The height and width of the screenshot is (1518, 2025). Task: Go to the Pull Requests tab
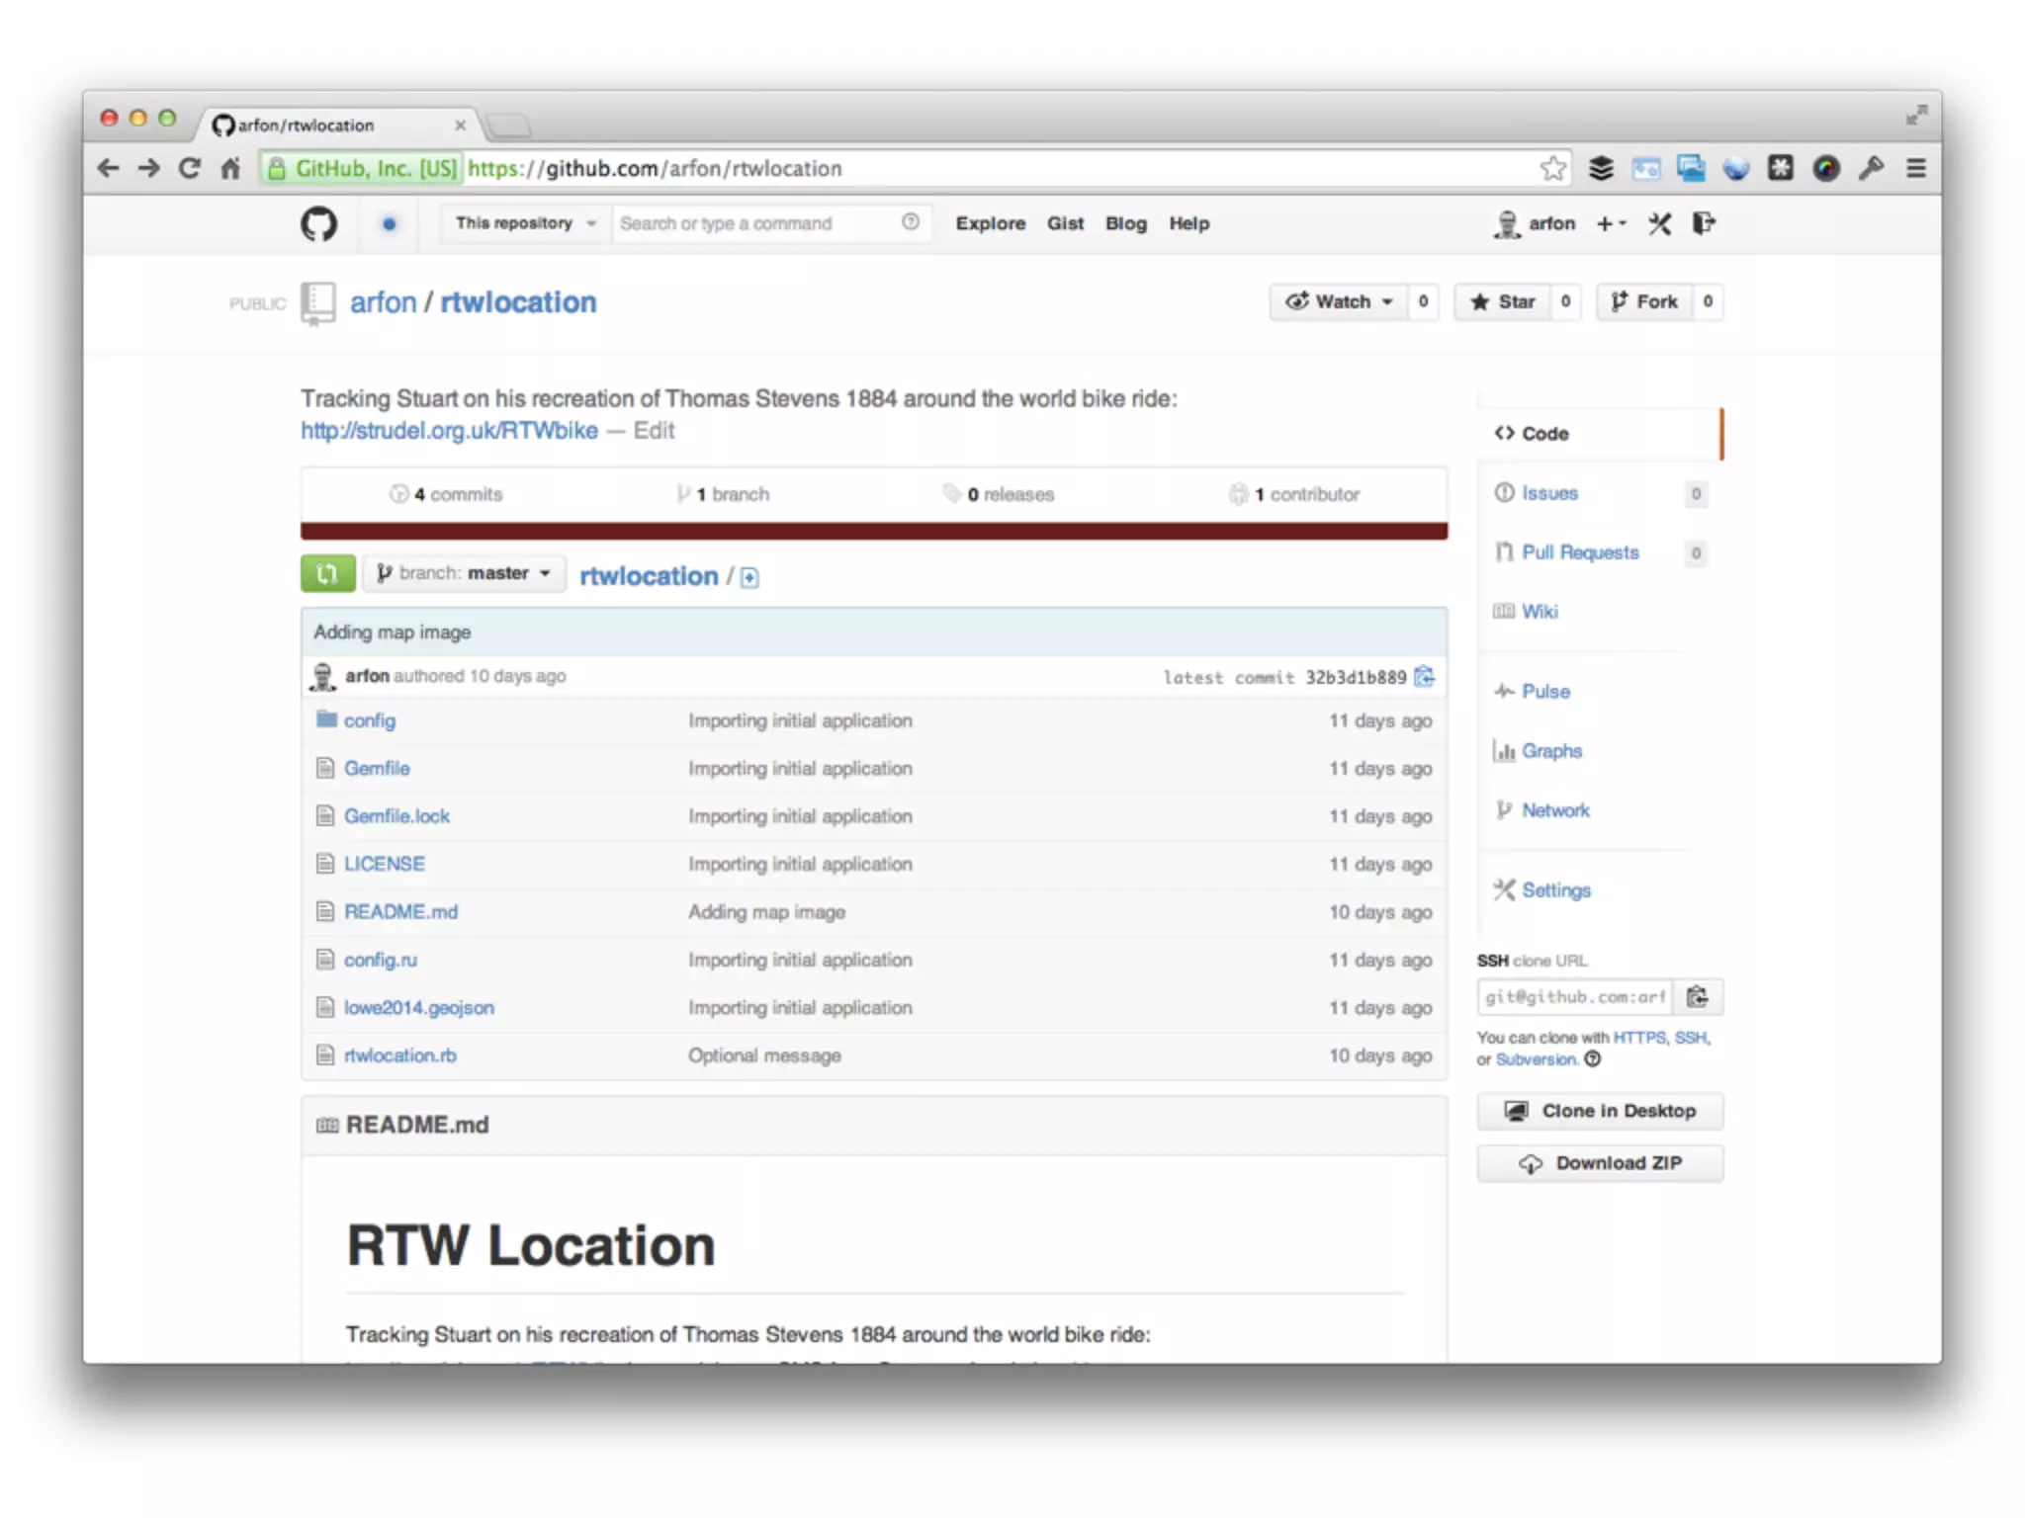click(x=1579, y=552)
